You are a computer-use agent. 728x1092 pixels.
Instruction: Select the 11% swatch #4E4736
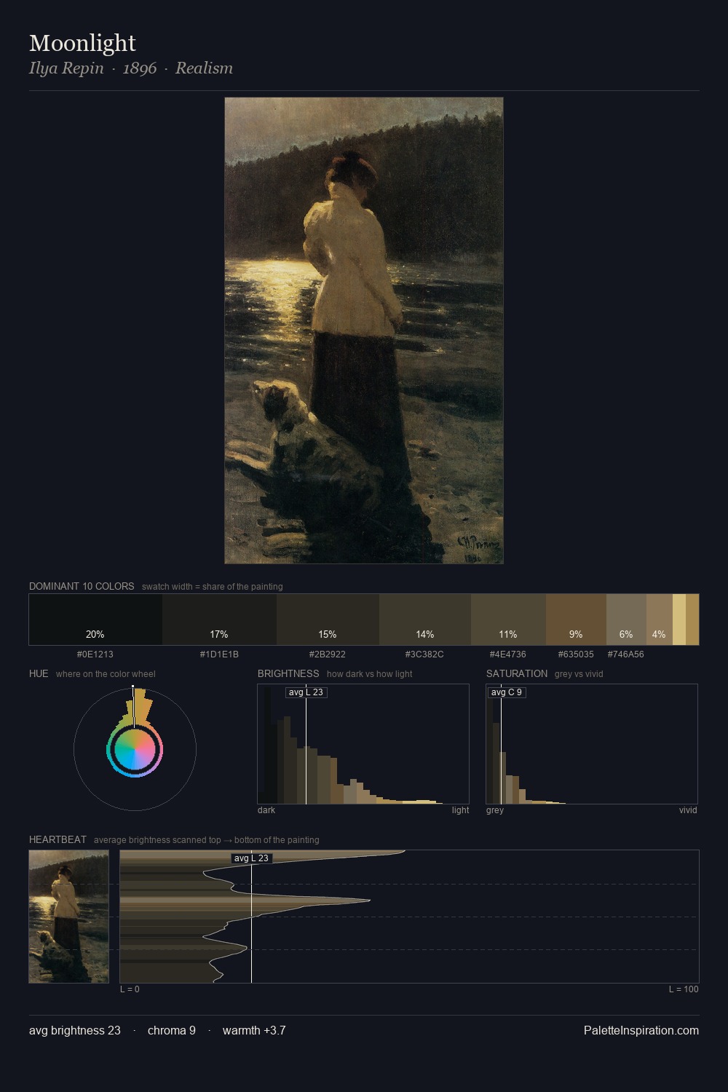(x=508, y=620)
